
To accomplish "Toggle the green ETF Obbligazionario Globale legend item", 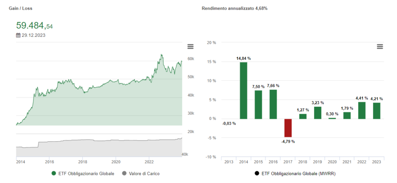I will click(x=83, y=174).
